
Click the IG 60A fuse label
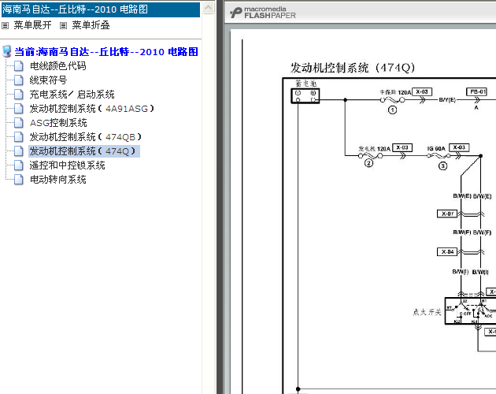pos(436,149)
